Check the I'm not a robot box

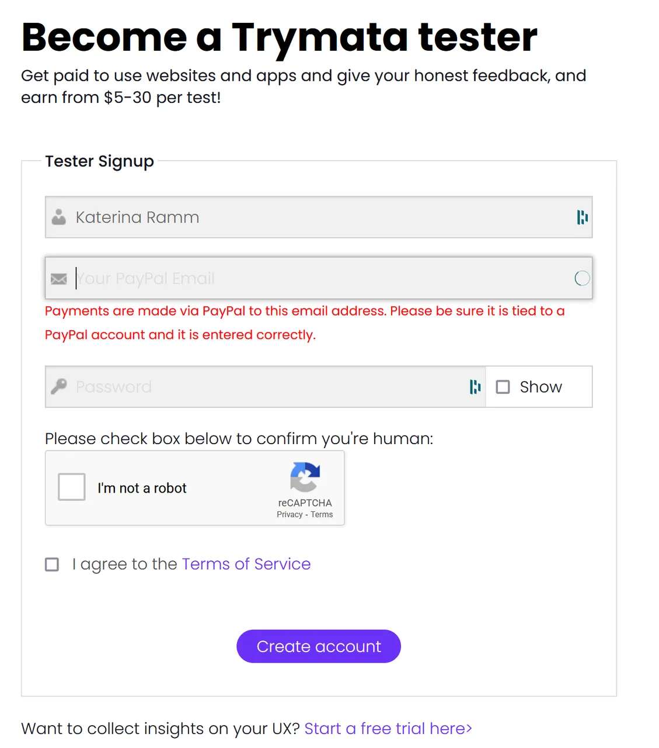pyautogui.click(x=72, y=487)
